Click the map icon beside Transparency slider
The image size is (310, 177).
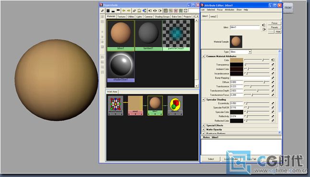point(273,65)
